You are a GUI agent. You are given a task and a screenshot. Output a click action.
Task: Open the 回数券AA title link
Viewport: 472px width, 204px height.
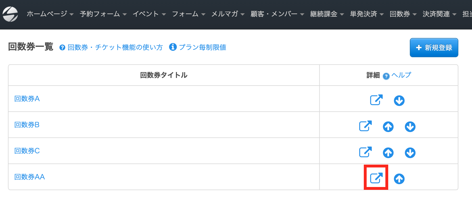(30, 177)
